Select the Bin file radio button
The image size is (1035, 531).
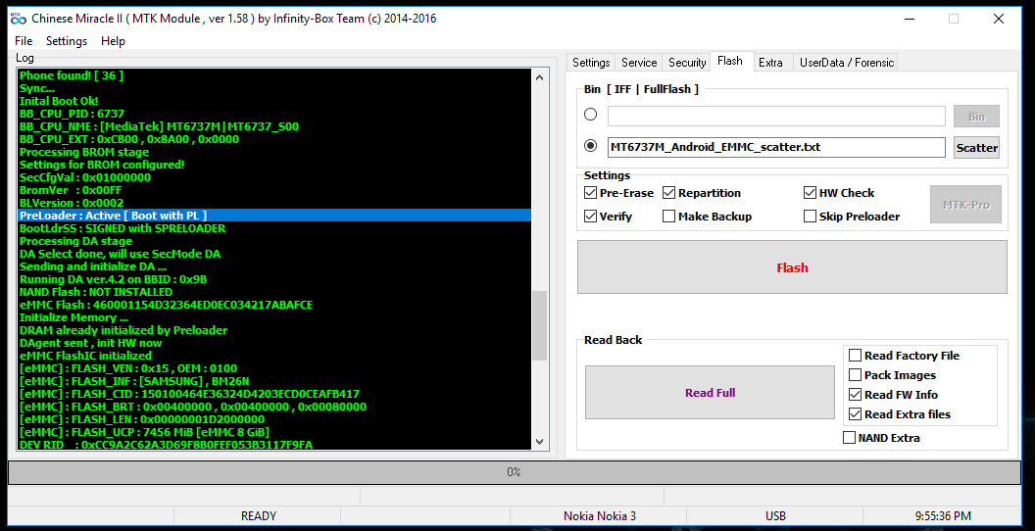[x=591, y=115]
